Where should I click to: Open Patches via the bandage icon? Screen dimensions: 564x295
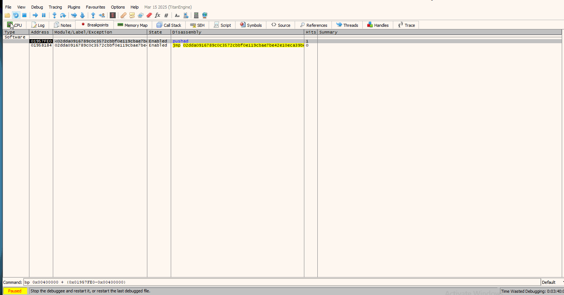coord(124,15)
